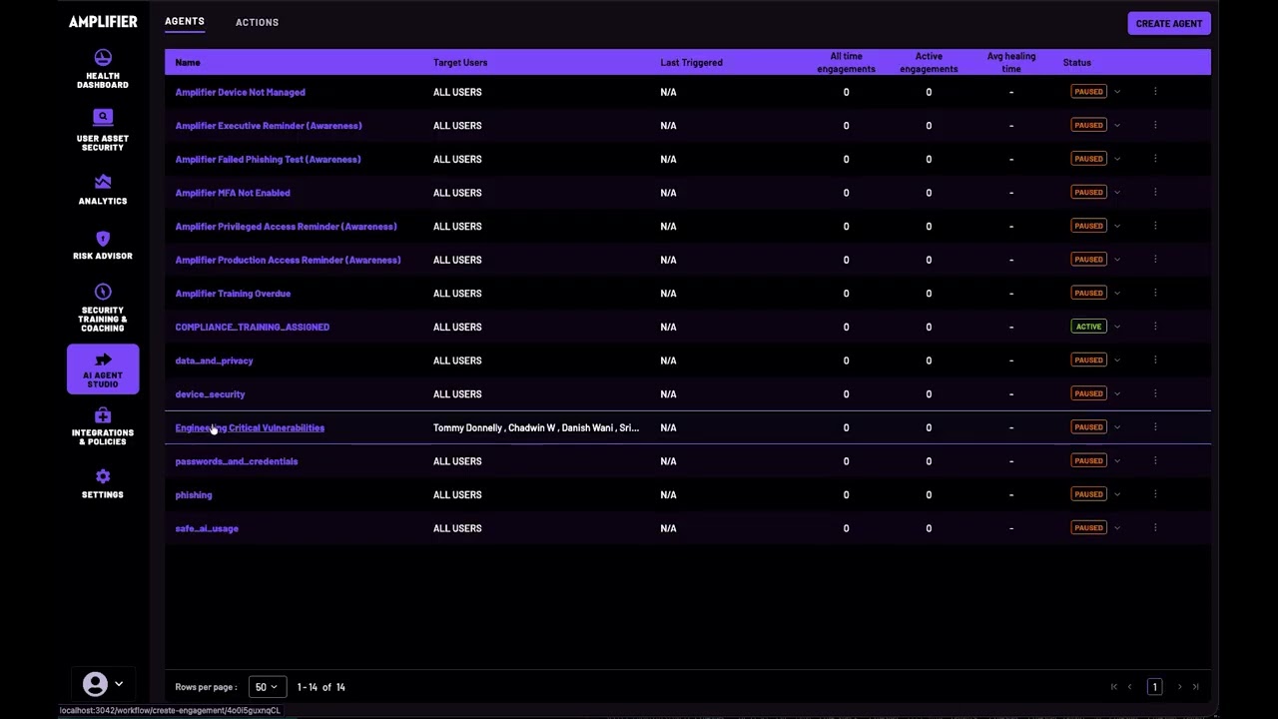Open Security Training & Coaching
Viewport: 1278px width, 719px height.
(103, 308)
